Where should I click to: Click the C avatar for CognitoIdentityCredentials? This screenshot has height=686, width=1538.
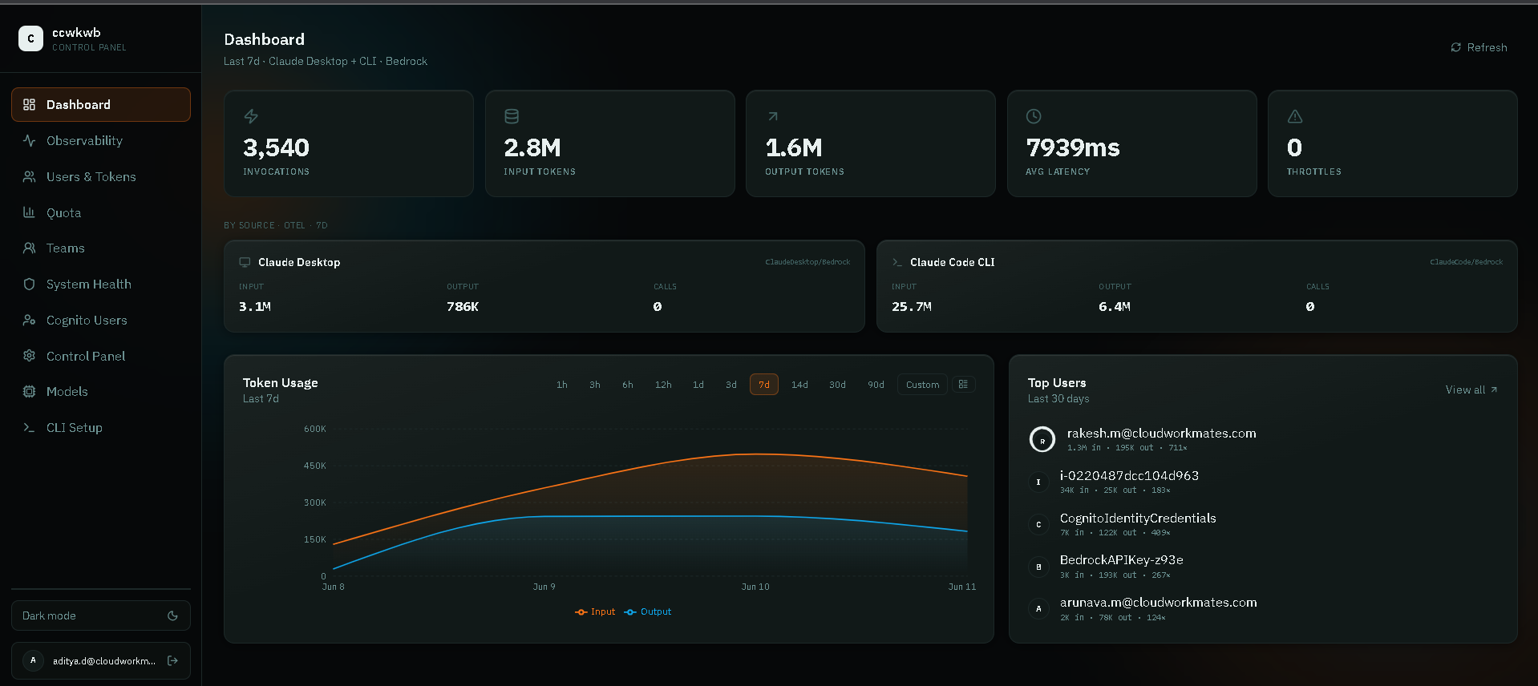(1038, 524)
